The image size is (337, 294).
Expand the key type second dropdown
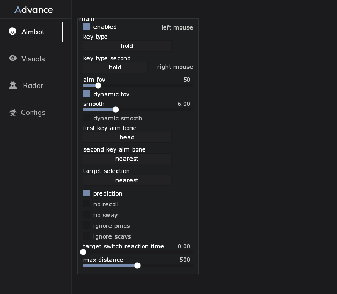click(115, 68)
